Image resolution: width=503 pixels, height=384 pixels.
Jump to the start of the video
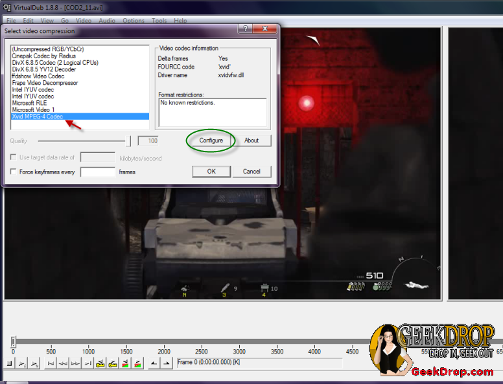(x=51, y=364)
